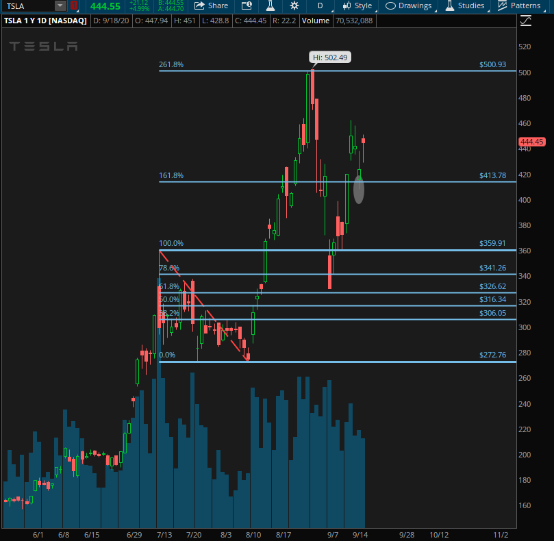554x541 pixels.
Task: Open the D timeframe dropdown
Action: (x=320, y=5)
